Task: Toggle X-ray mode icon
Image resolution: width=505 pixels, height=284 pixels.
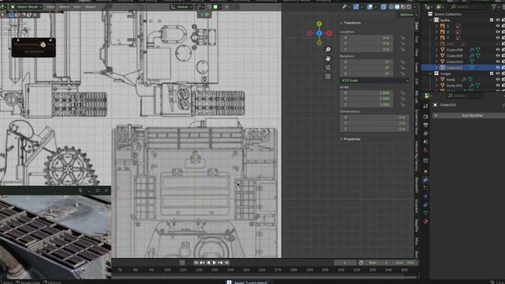Action: pos(383,7)
